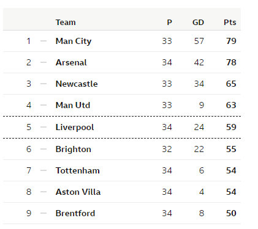Select Newcastle in the table
This screenshot has width=258, height=229.
tap(77, 84)
